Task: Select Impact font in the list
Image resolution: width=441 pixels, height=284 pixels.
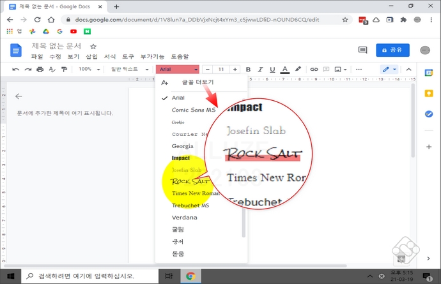Action: click(x=181, y=158)
